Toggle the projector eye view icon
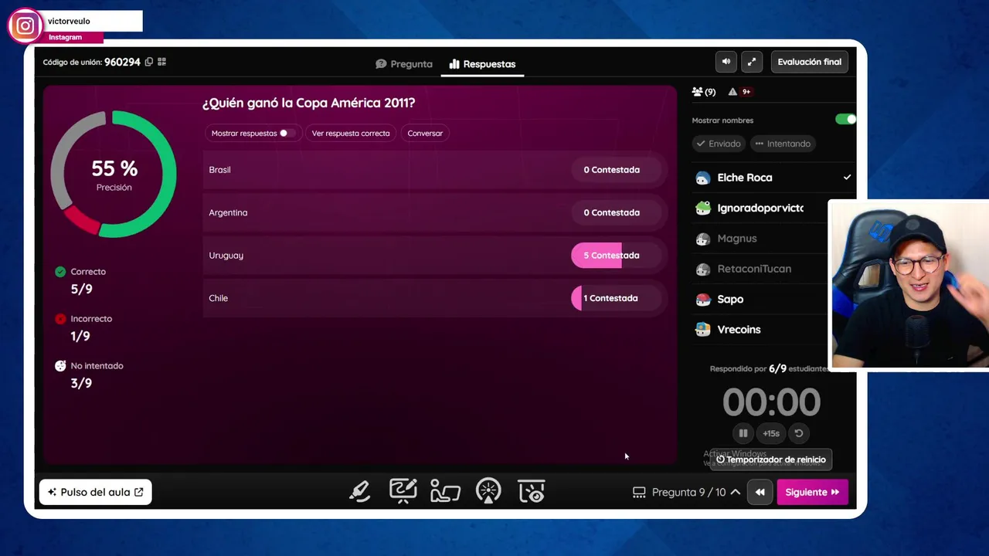The image size is (989, 556). (532, 491)
